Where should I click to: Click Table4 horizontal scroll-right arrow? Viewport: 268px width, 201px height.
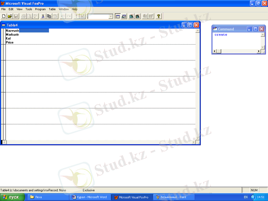[x=194, y=142]
